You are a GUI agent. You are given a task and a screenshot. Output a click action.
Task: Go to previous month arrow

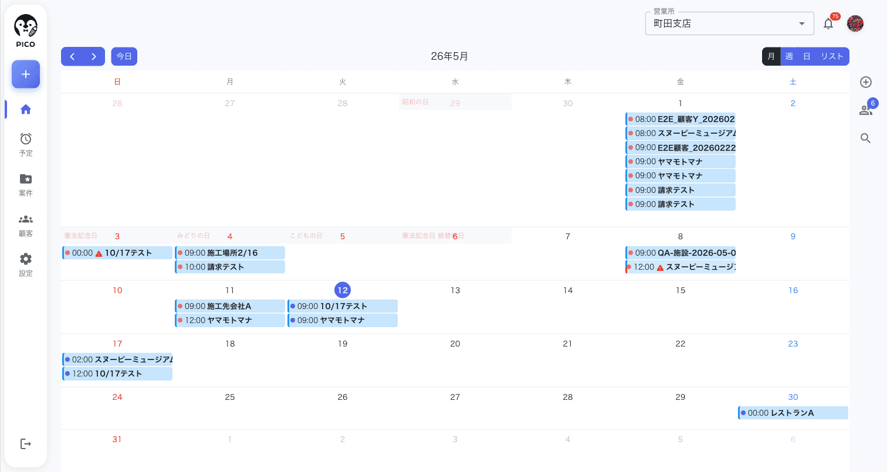pyautogui.click(x=72, y=56)
